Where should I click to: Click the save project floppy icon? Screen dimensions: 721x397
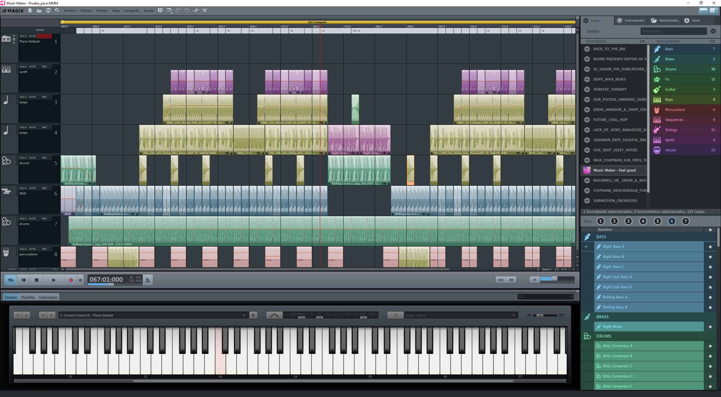48,11
